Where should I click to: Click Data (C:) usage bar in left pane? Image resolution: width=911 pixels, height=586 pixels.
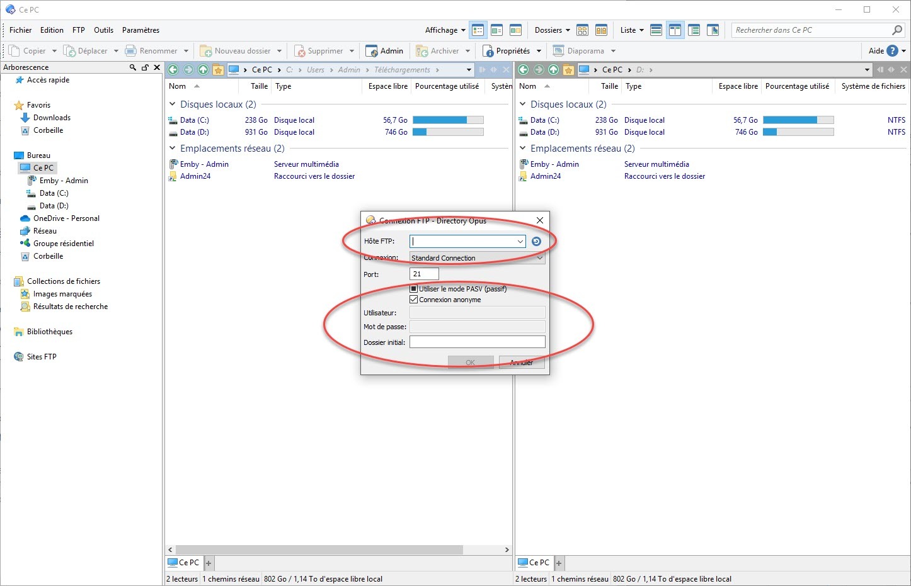click(x=448, y=120)
